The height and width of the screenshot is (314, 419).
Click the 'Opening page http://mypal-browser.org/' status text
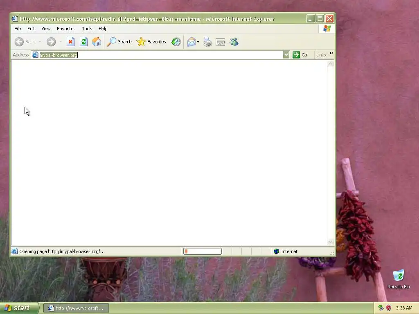pos(62,251)
